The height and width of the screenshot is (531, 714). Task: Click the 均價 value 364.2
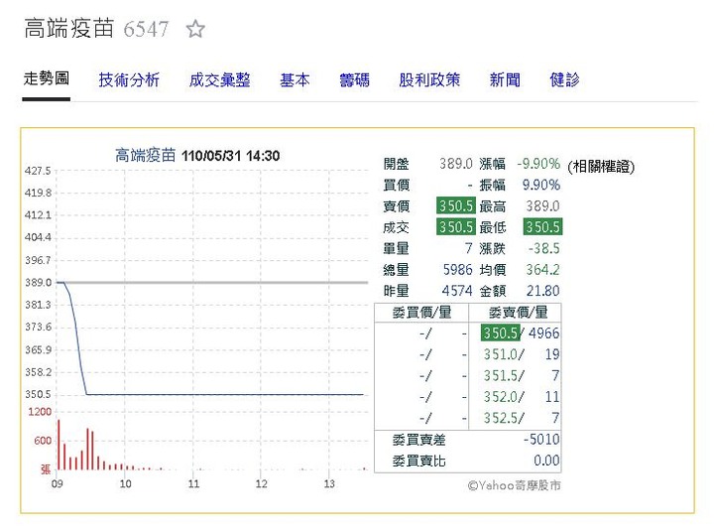click(542, 269)
